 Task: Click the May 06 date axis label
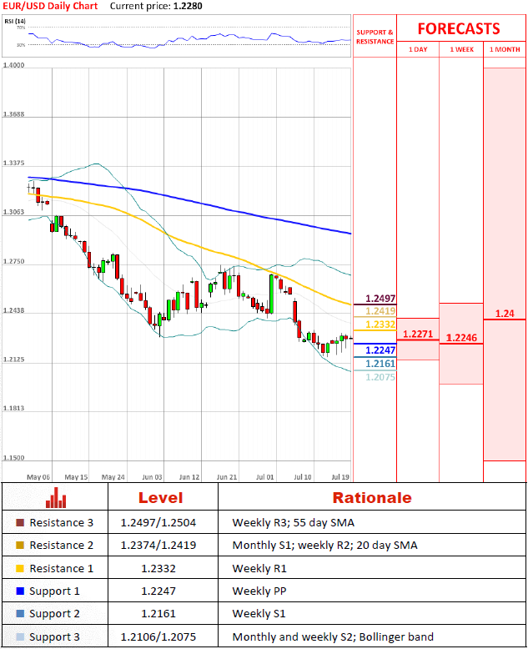tap(38, 477)
